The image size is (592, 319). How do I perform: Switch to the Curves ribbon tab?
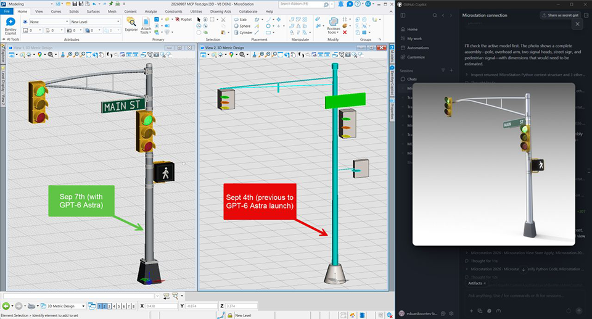56,11
